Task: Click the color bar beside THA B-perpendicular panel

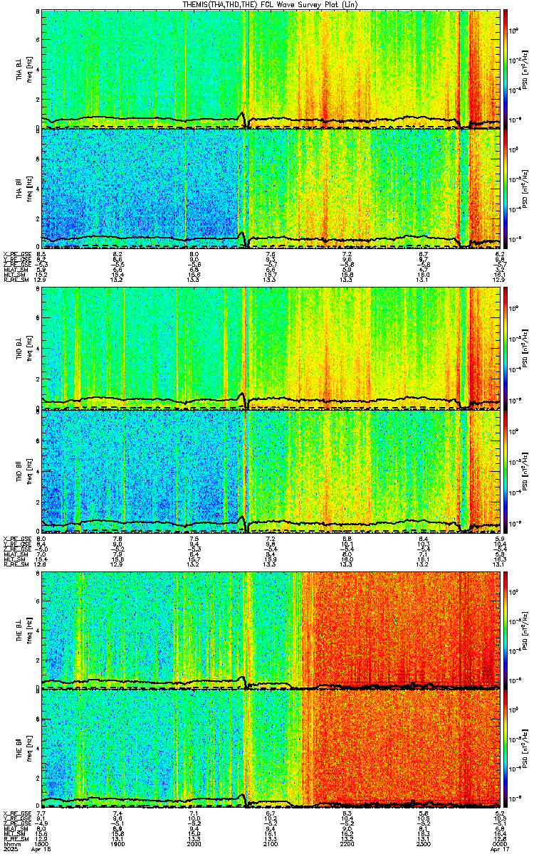Action: (x=506, y=69)
